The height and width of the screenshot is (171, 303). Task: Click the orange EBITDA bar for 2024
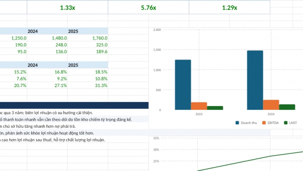(271, 105)
